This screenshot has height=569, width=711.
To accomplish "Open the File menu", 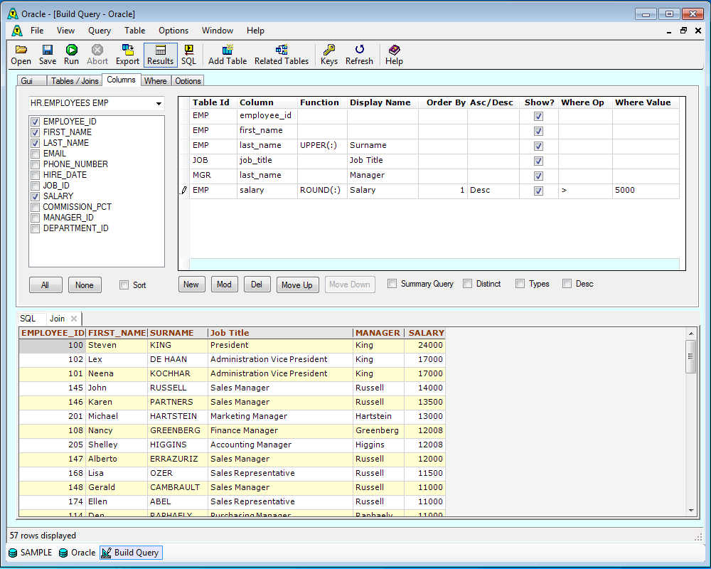I will (x=37, y=31).
